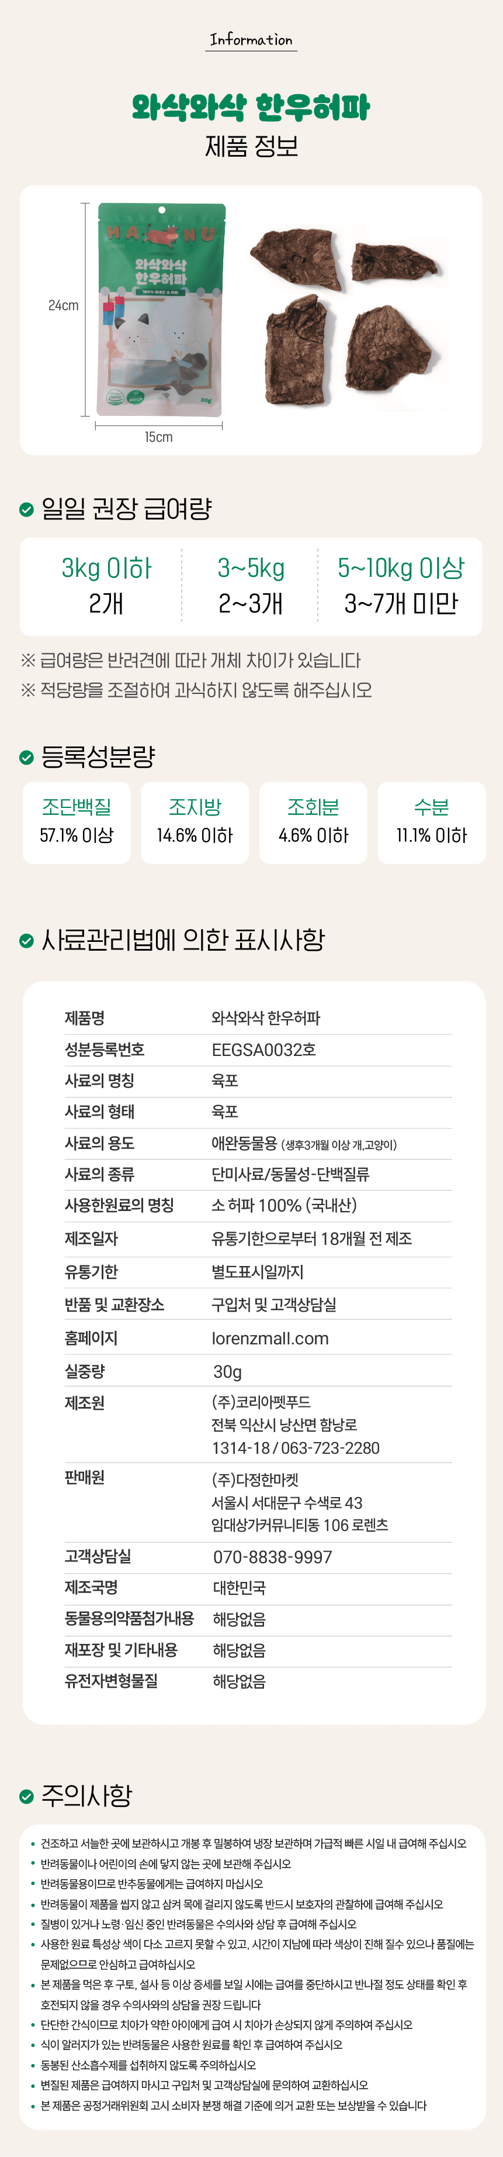Screen dimensions: 503x2157
Task: Click the 조회분 4.6% 이하 card
Action: click(313, 823)
